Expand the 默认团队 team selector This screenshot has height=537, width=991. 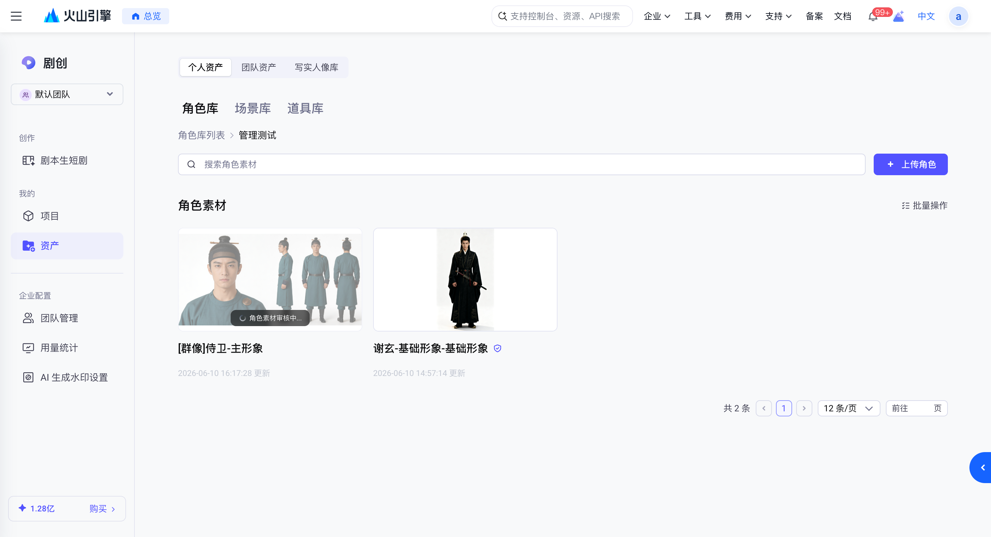[x=67, y=94]
